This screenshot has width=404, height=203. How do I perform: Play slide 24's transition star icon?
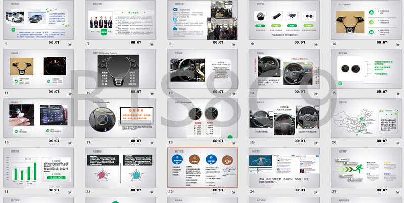pyautogui.click(x=316, y=192)
